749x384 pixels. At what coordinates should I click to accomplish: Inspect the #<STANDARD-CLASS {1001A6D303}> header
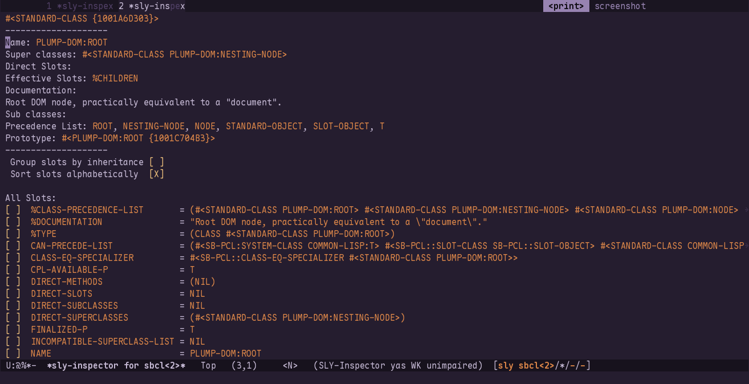pos(82,19)
